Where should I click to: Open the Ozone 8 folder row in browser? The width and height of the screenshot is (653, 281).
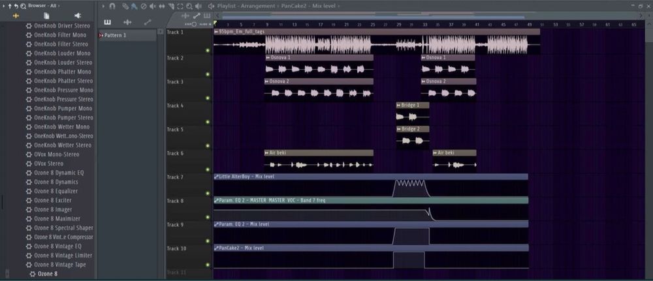pyautogui.click(x=48, y=274)
